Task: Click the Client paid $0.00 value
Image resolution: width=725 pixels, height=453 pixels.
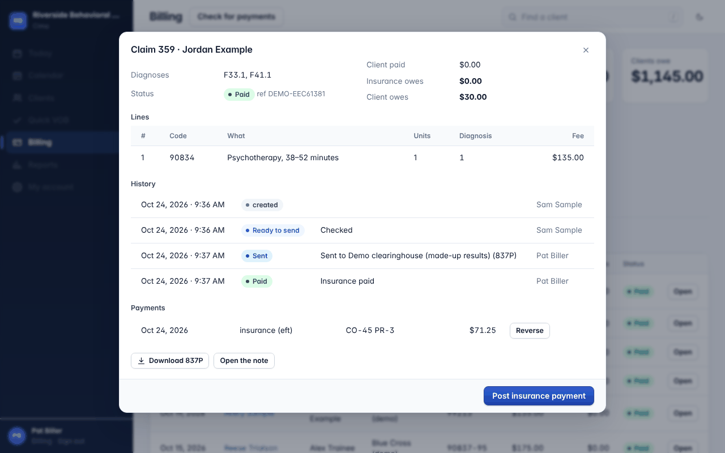Action: [x=470, y=65]
